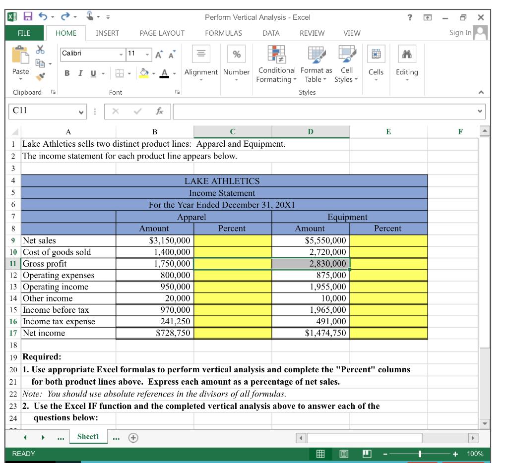Toggle Bold formatting
Image resolution: width=508 pixels, height=463 pixels.
click(66, 73)
